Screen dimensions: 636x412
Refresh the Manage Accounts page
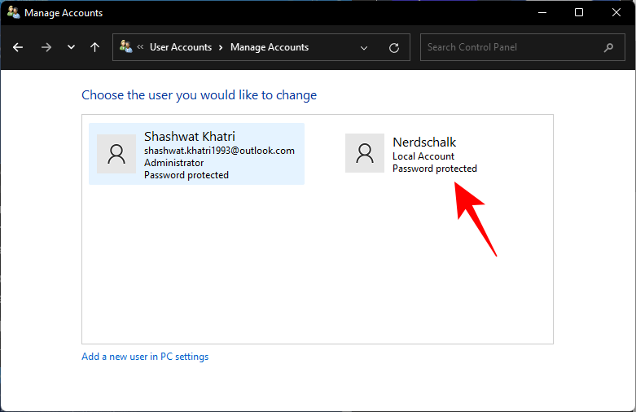(x=394, y=47)
